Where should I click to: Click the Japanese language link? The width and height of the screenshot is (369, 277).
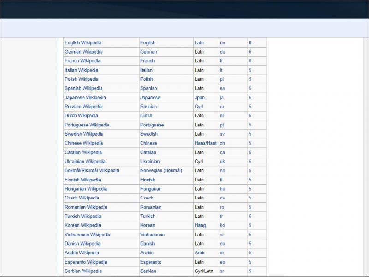pyautogui.click(x=150, y=97)
